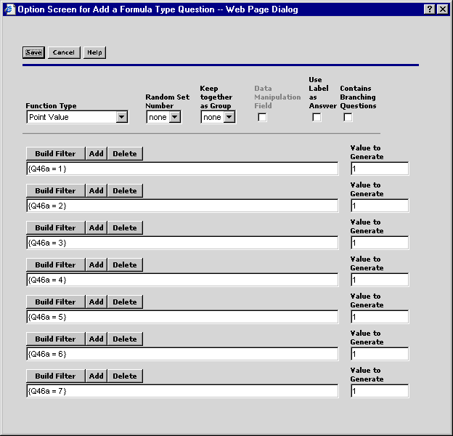Delete the {Q46a = 6} filter row

(x=124, y=339)
